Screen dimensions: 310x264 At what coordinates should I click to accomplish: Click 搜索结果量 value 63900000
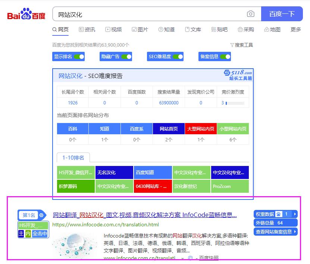pos(169,103)
